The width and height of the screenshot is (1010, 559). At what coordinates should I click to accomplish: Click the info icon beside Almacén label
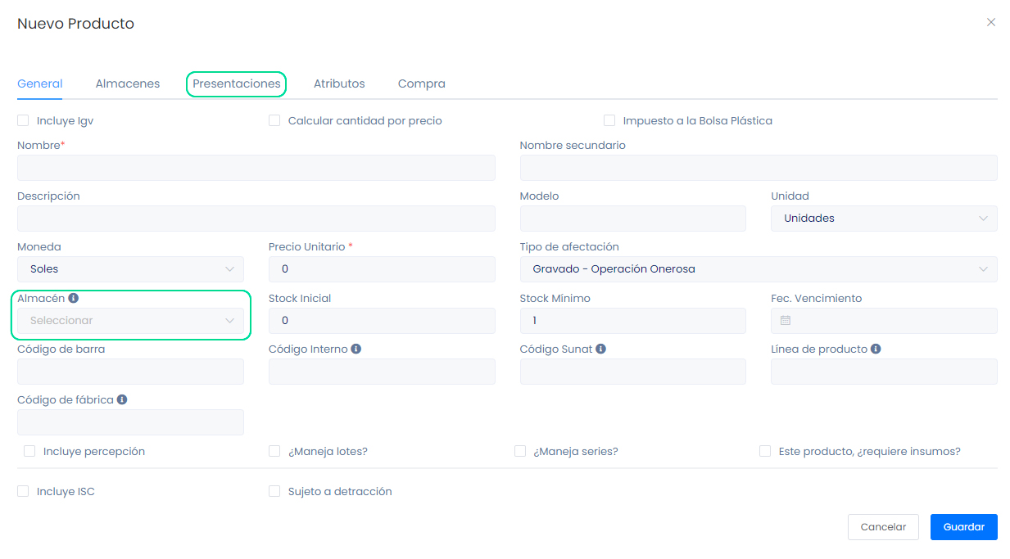click(x=74, y=299)
